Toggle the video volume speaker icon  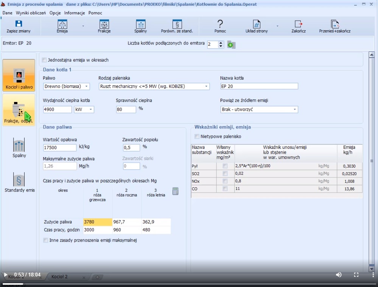(x=339, y=275)
